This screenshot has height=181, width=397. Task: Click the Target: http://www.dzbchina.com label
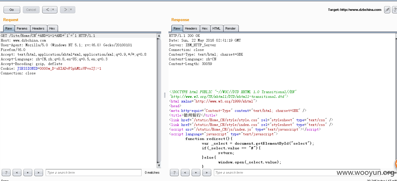coord(355,10)
